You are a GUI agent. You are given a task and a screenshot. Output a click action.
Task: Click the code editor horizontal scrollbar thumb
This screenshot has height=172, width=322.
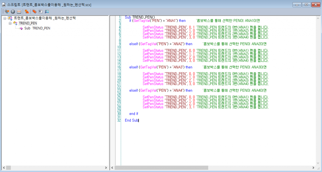161,168
